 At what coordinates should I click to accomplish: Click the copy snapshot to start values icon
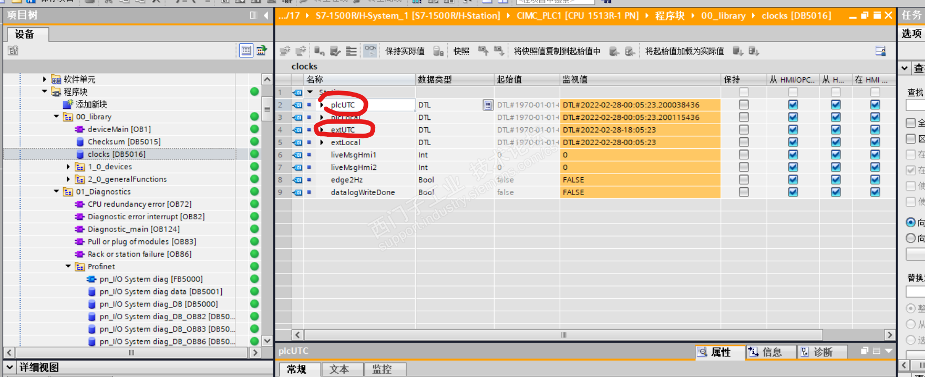click(614, 51)
